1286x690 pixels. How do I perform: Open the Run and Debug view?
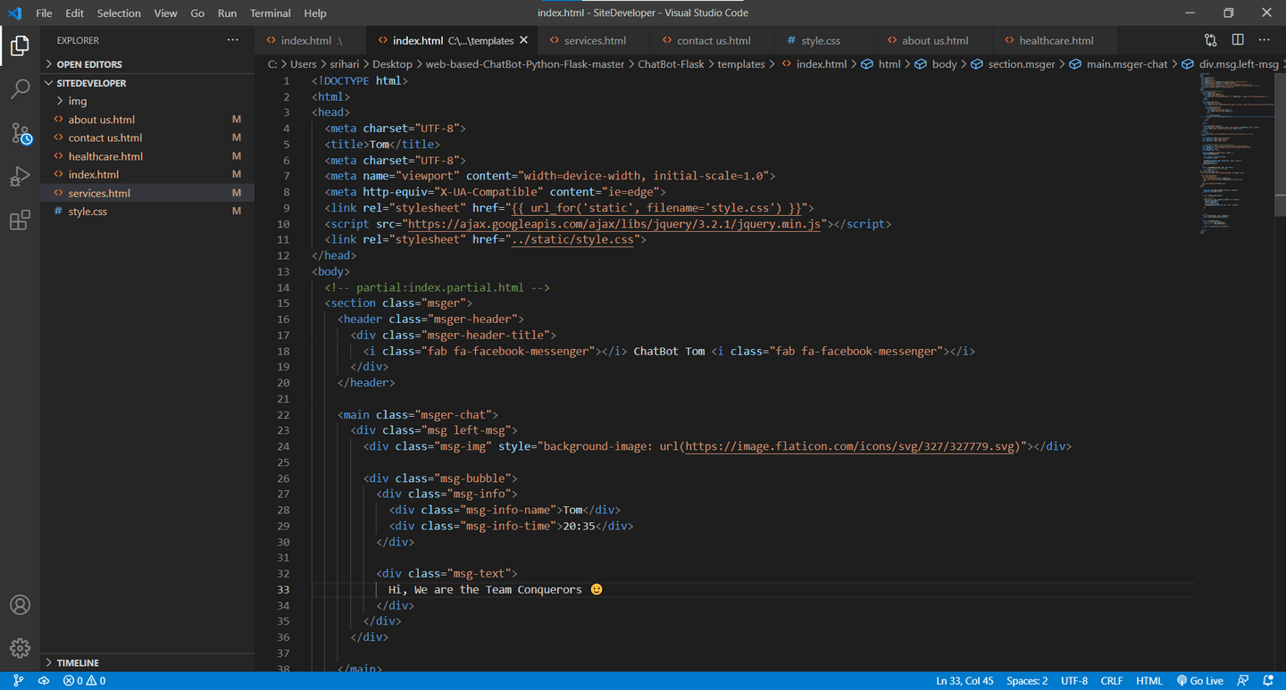click(20, 177)
